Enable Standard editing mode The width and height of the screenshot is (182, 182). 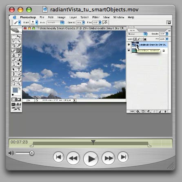click(x=14, y=100)
